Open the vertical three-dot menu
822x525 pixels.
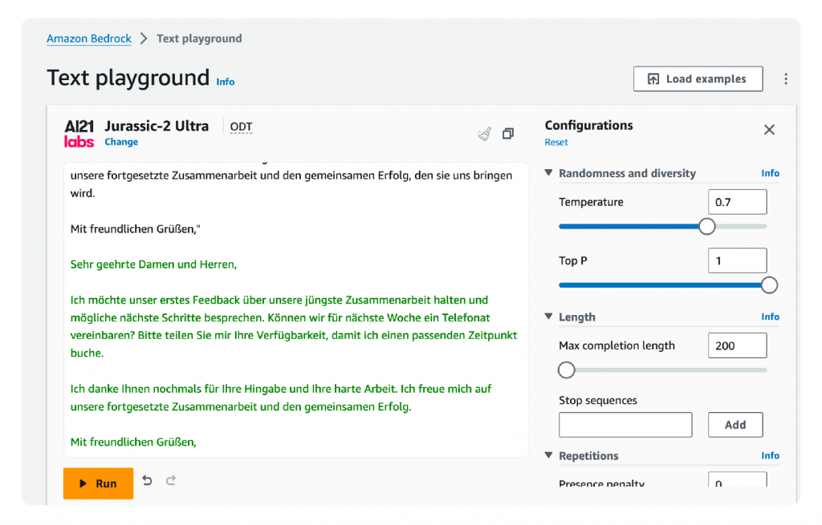[785, 79]
